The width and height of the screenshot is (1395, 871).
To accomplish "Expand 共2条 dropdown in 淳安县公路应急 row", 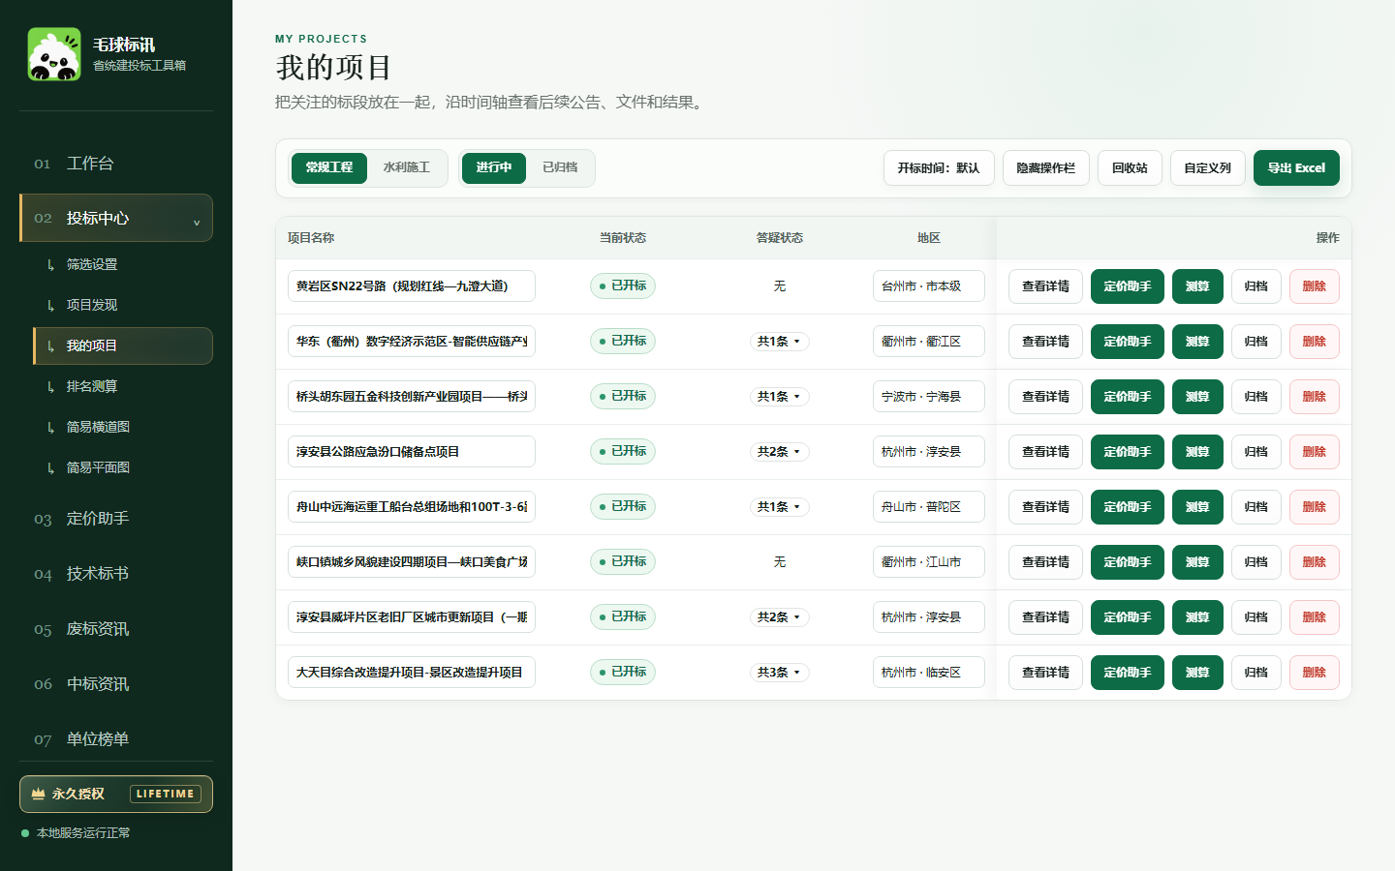I will pyautogui.click(x=780, y=452).
